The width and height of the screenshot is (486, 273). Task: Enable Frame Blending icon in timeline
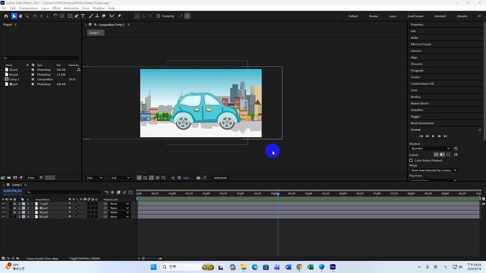(x=118, y=192)
